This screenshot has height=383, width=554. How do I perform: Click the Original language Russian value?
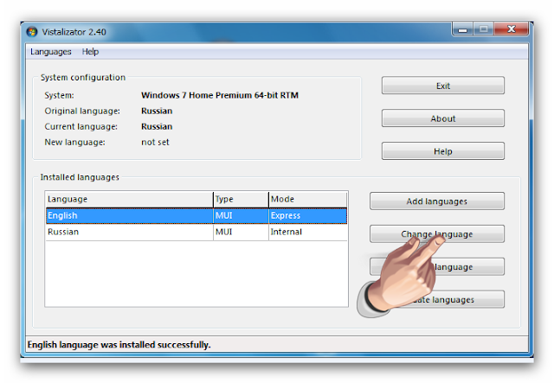[157, 112]
